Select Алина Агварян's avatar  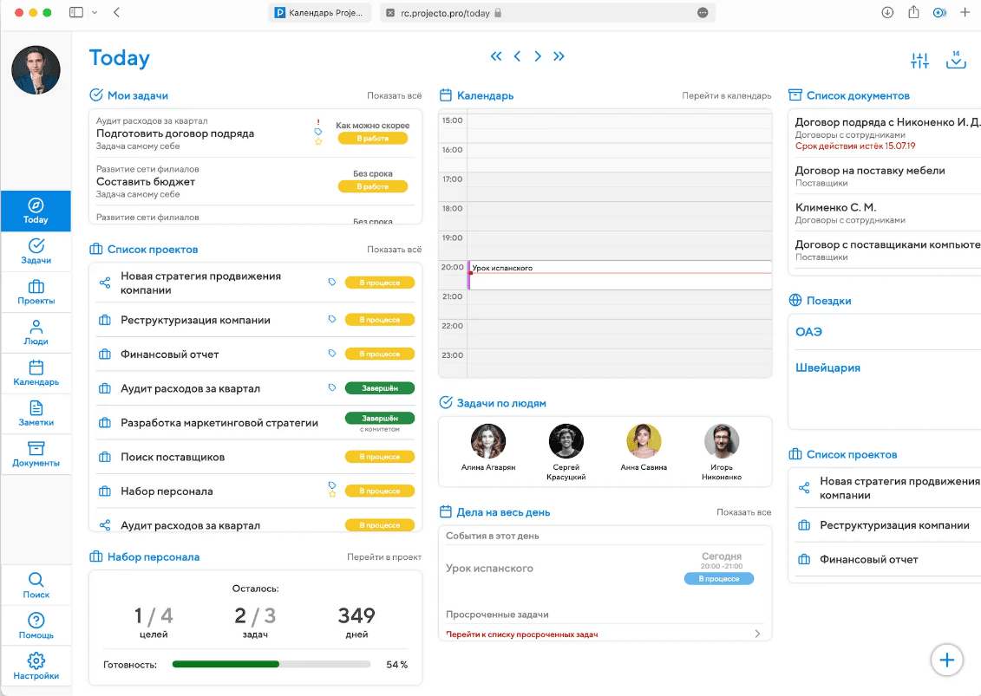click(488, 441)
